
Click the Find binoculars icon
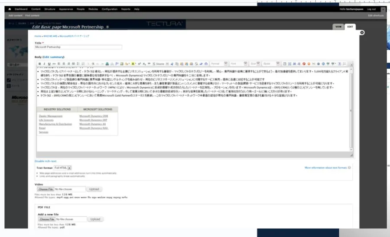click(295, 64)
